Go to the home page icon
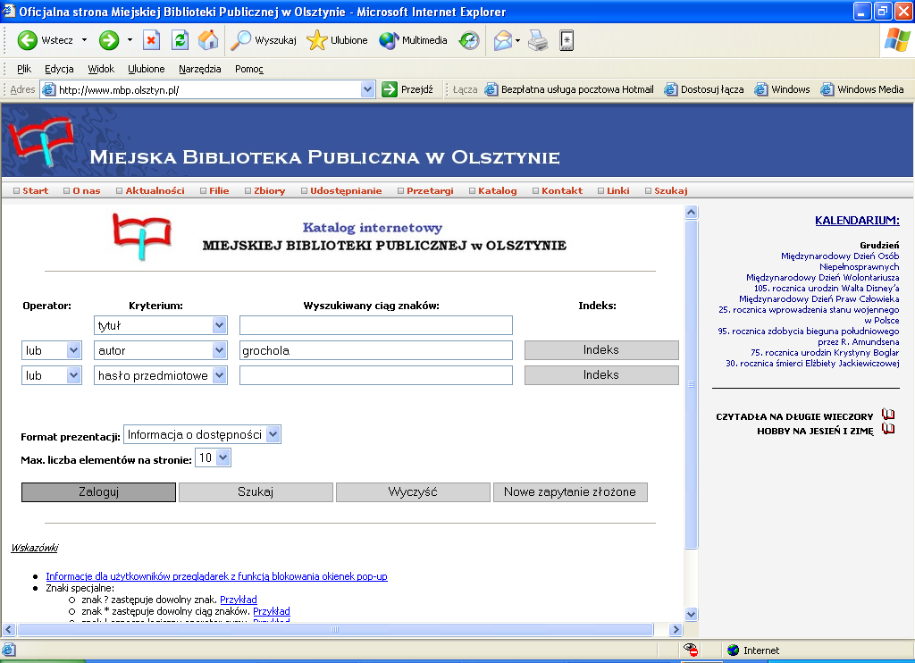The height and width of the screenshot is (663, 915). 208,40
